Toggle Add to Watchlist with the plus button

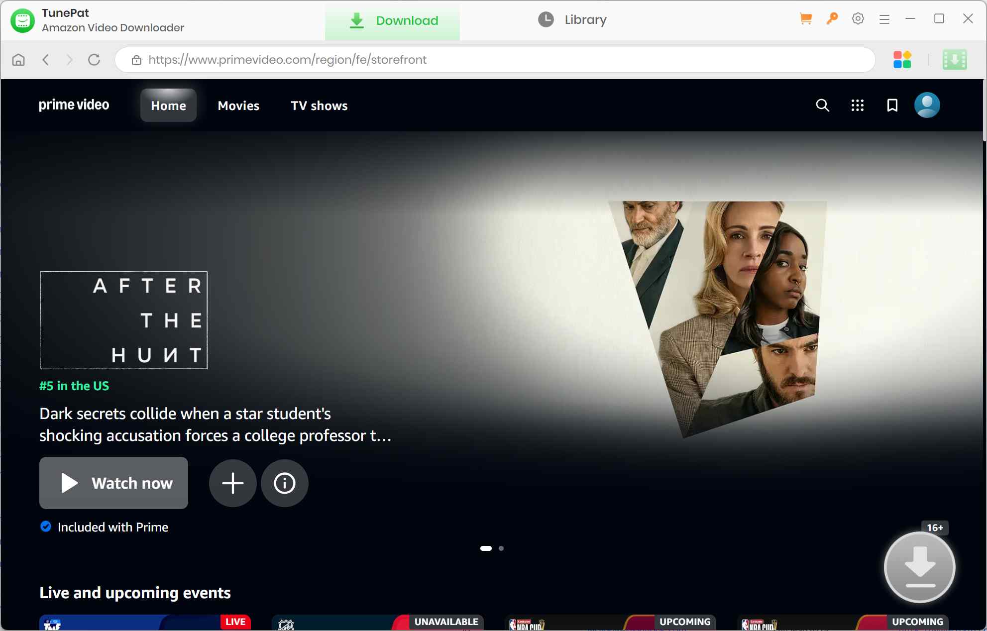232,483
